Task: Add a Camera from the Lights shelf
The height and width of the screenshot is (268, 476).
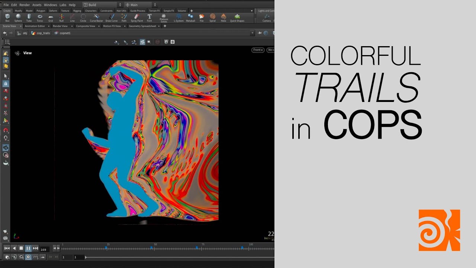Action: 267,18
